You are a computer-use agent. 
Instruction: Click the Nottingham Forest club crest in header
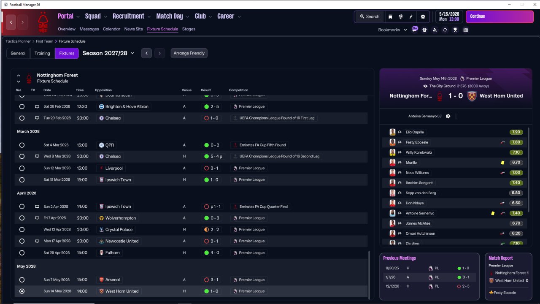43,22
